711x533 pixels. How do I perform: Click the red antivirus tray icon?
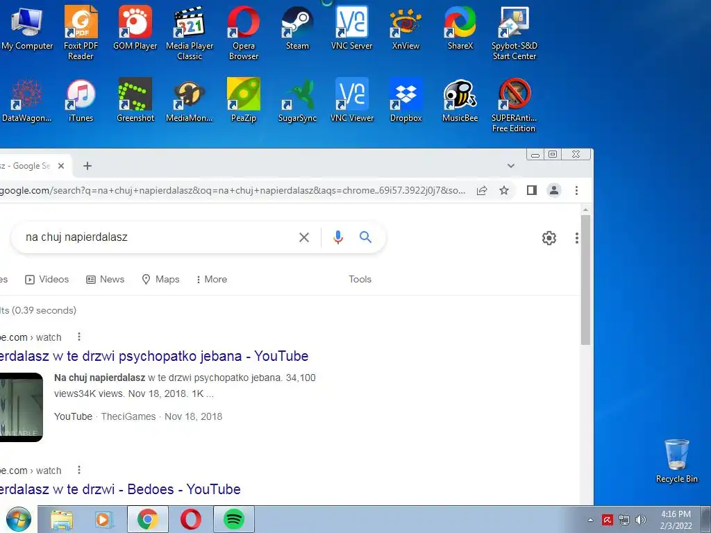[x=607, y=520]
